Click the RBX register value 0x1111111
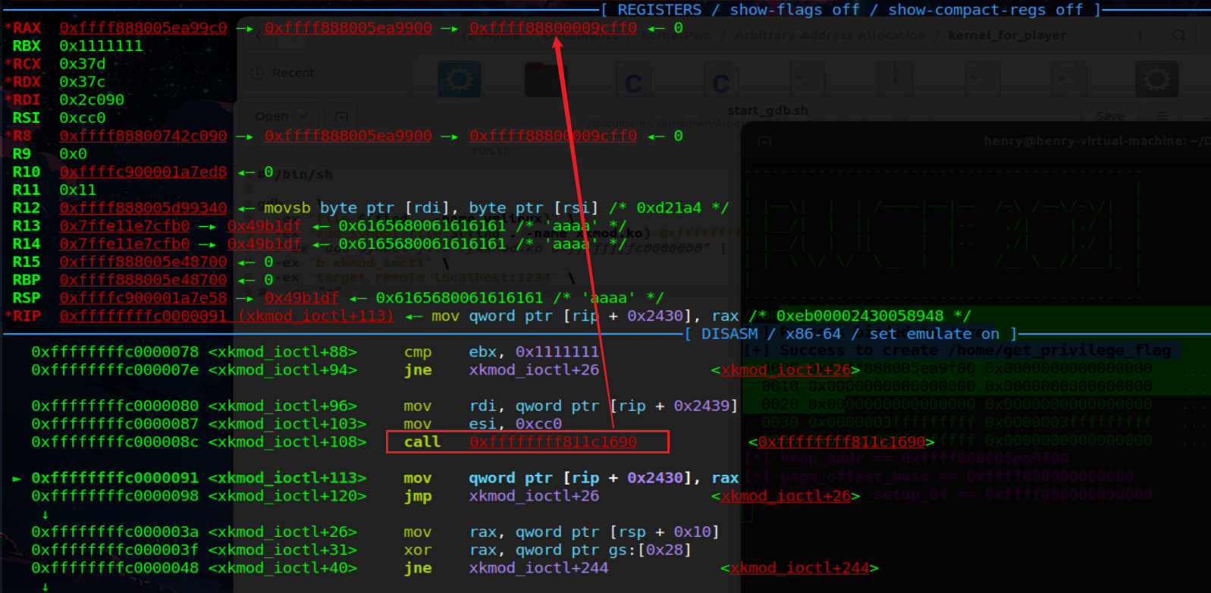1211x593 pixels. point(101,45)
